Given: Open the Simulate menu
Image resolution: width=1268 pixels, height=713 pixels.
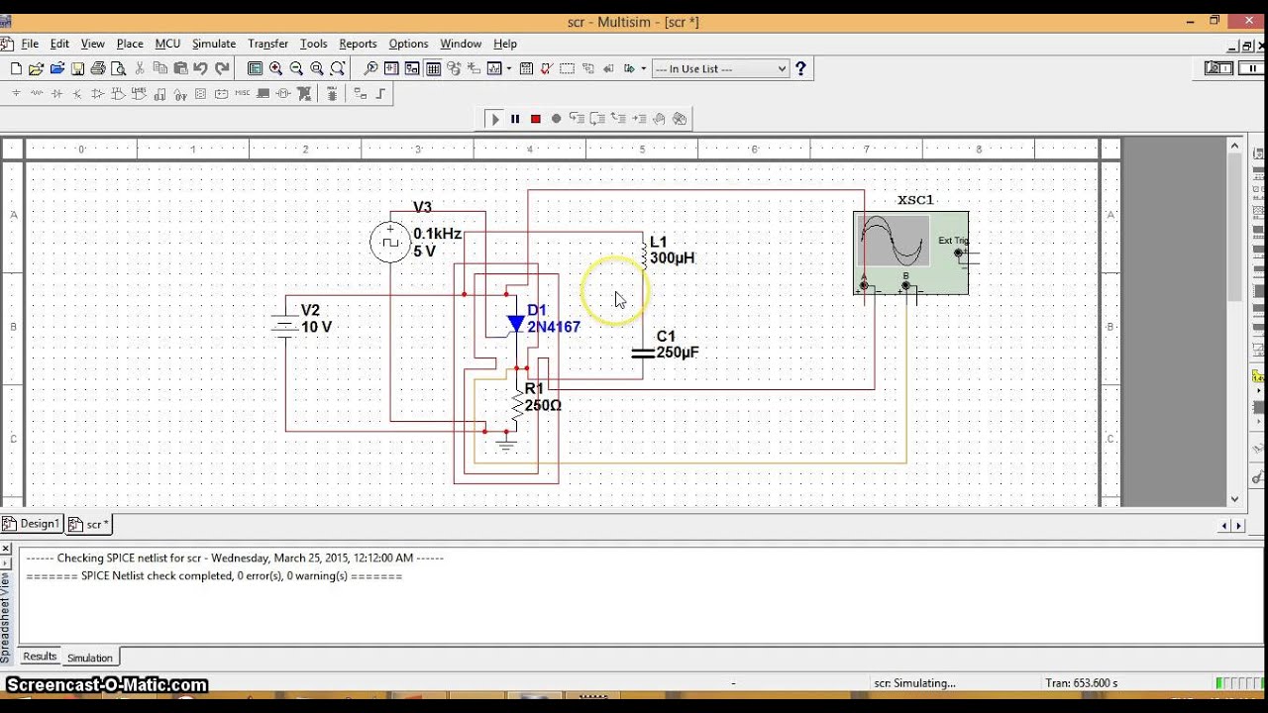Looking at the screenshot, I should (x=214, y=44).
